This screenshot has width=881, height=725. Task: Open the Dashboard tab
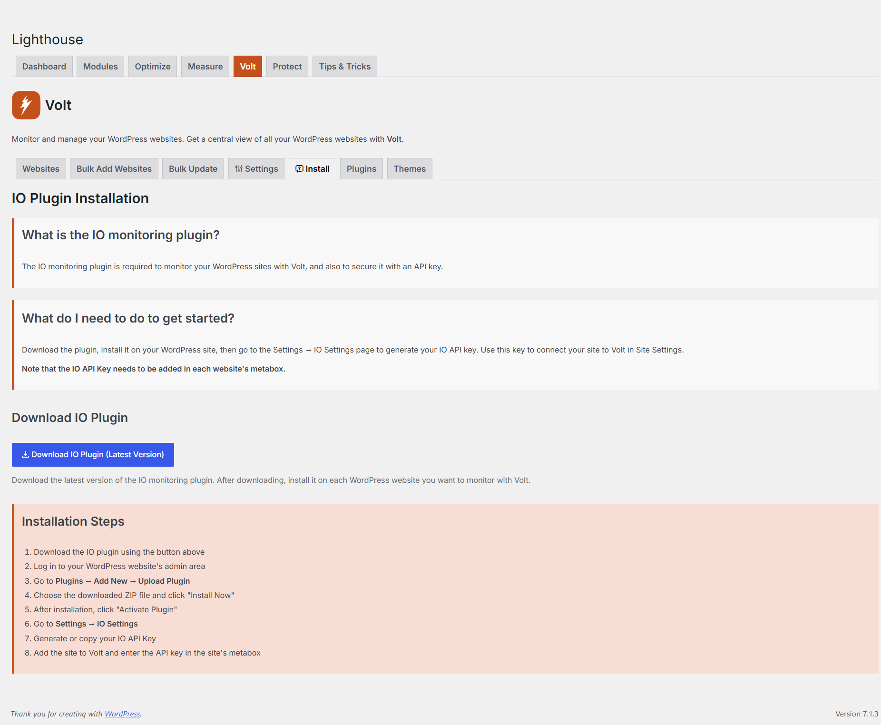[44, 67]
